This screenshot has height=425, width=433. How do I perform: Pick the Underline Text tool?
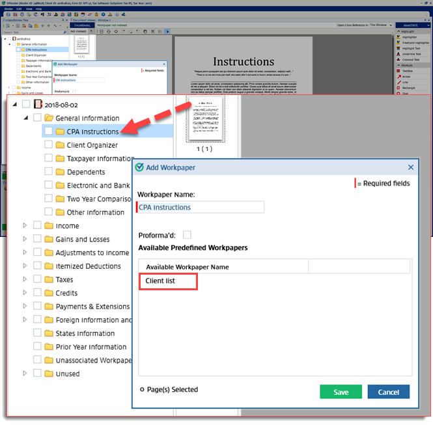coord(412,54)
